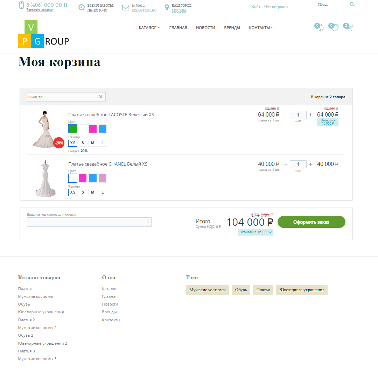Open the product comparison icon

coord(320,28)
